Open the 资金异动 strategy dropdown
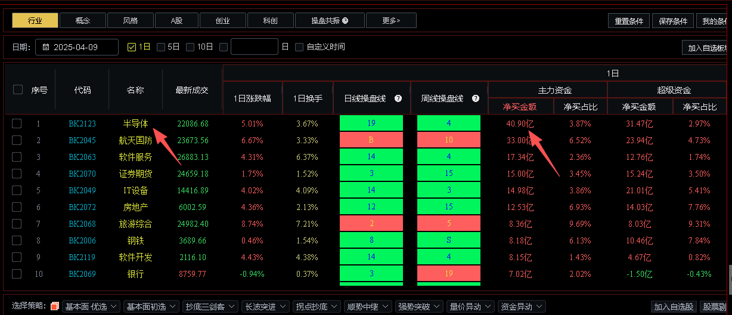The height and width of the screenshot is (315, 732). (x=522, y=307)
